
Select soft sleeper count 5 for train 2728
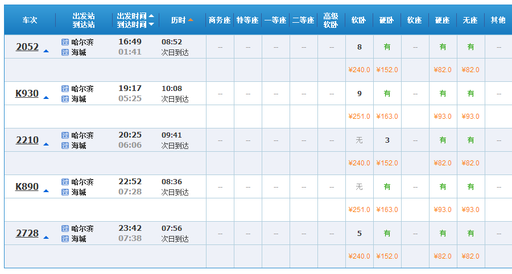point(359,234)
